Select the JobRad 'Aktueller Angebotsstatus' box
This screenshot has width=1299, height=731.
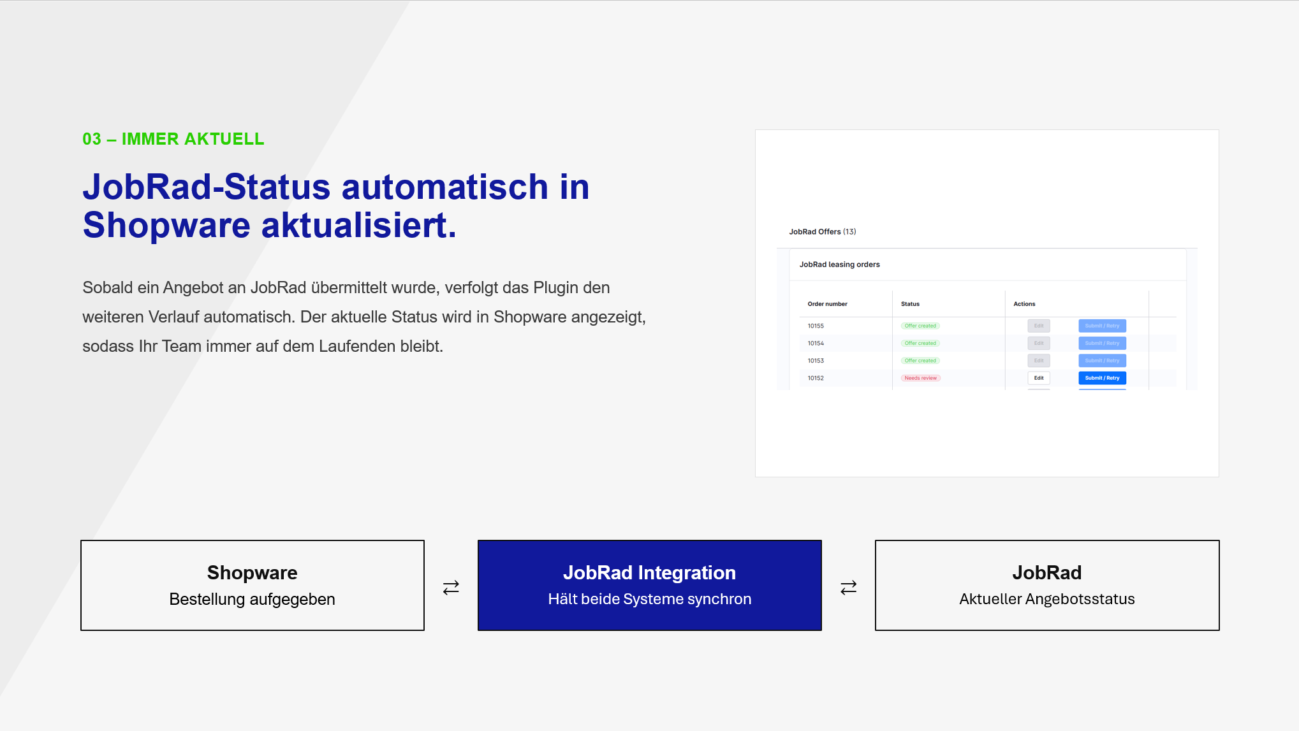point(1047,585)
